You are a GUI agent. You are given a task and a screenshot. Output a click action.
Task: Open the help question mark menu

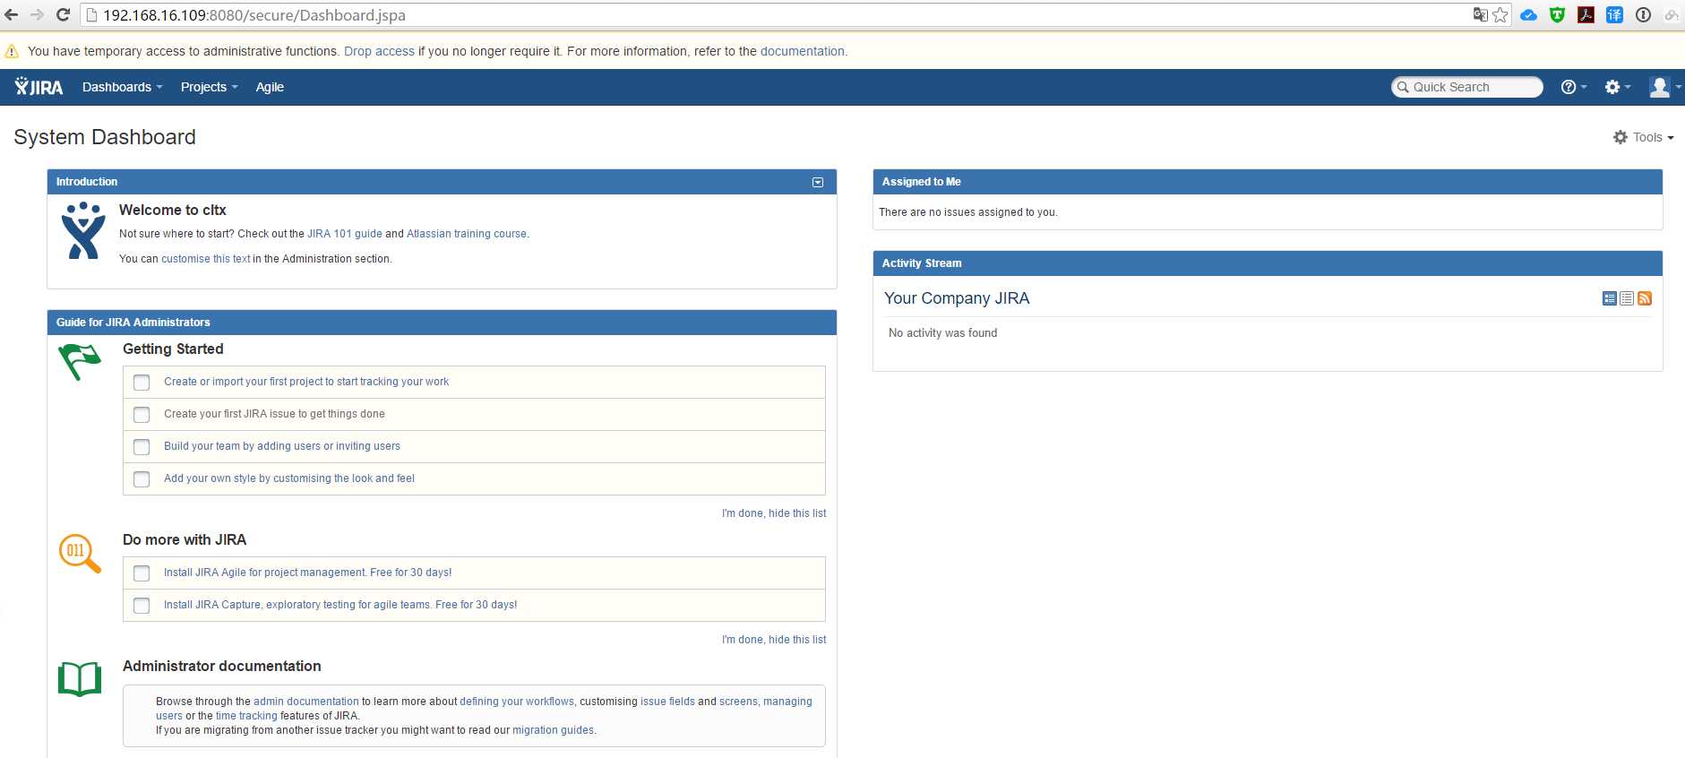[1573, 87]
